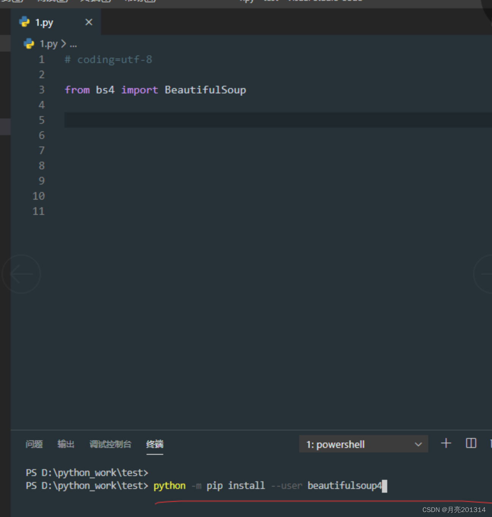492x517 pixels.
Task: Create a new terminal with plus icon
Action: [x=446, y=443]
